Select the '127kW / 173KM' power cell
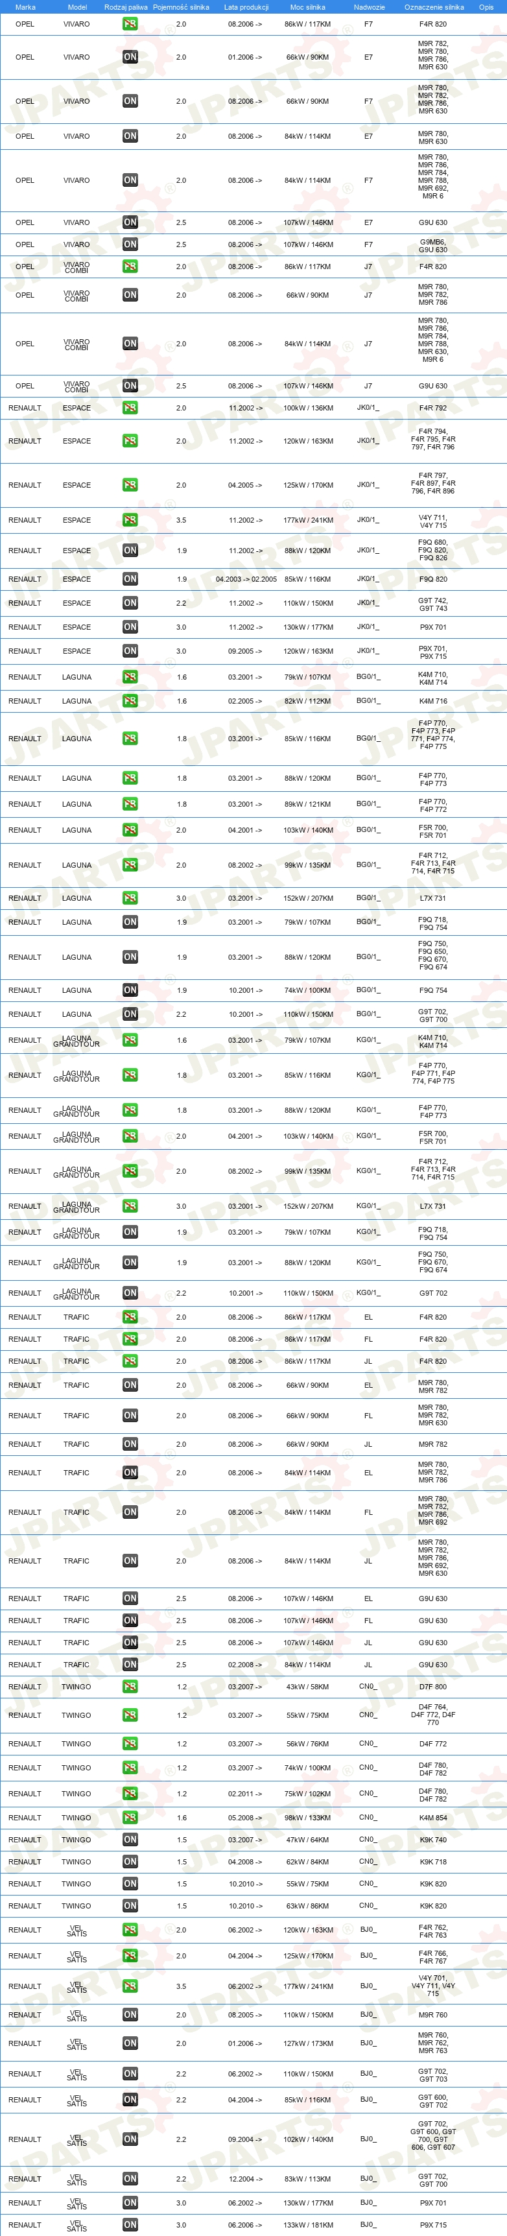Viewport: 507px width, 2236px height. (x=307, y=2043)
